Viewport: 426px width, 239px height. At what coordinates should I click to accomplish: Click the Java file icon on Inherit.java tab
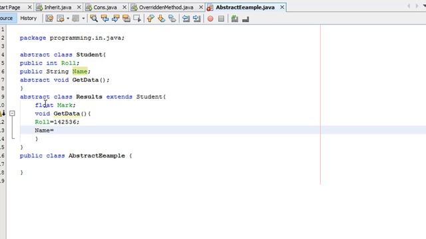40,7
